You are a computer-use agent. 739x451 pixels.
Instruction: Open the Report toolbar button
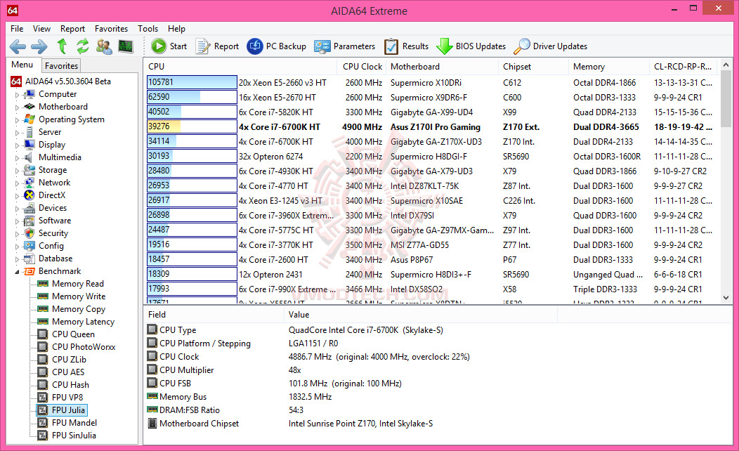[x=217, y=46]
